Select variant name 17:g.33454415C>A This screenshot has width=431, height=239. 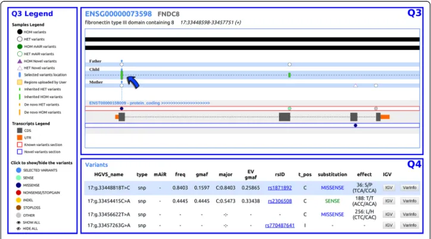[109, 201]
